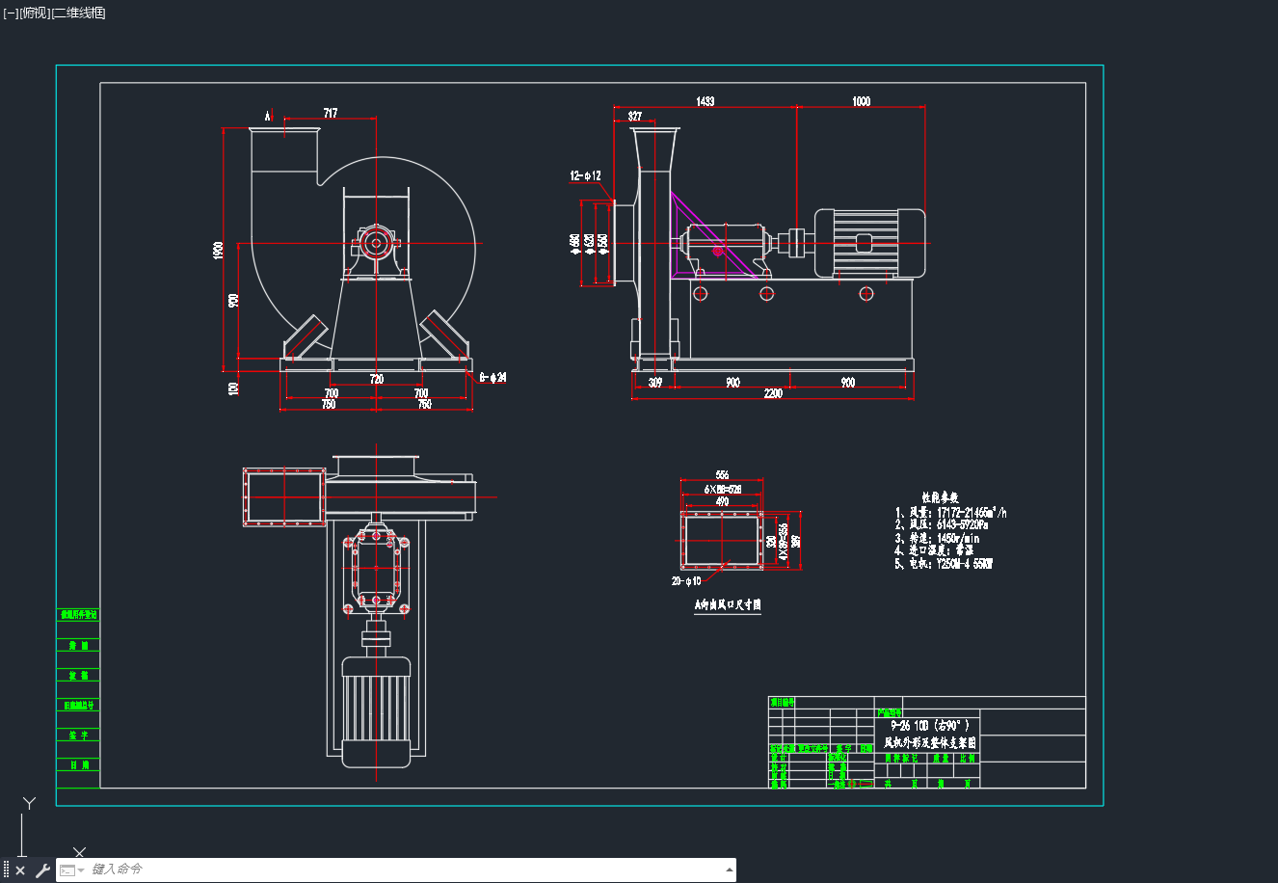Open the 二维线框 visual style menu
Image resolution: width=1278 pixels, height=883 pixels.
79,13
